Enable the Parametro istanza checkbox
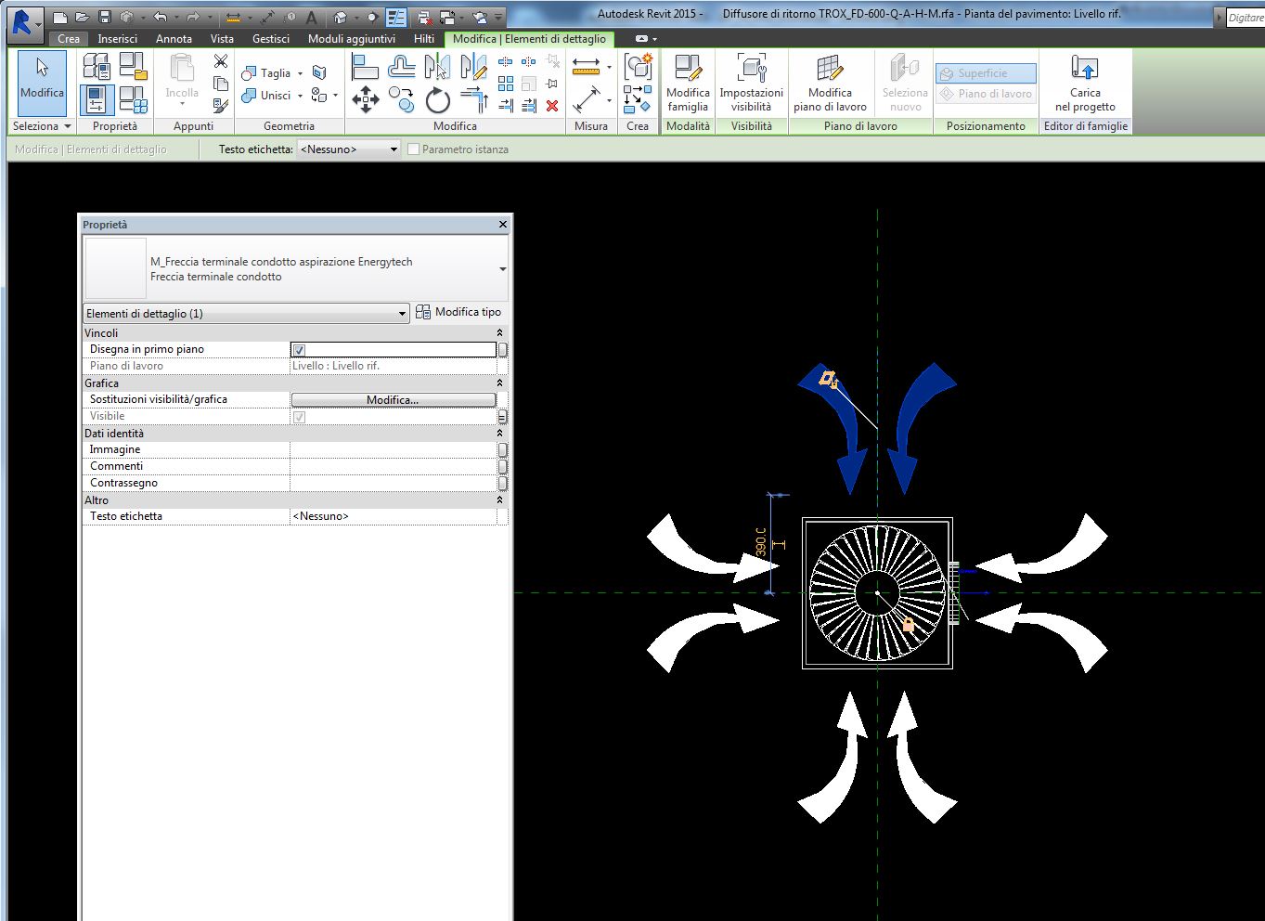Image resolution: width=1265 pixels, height=921 pixels. point(414,149)
